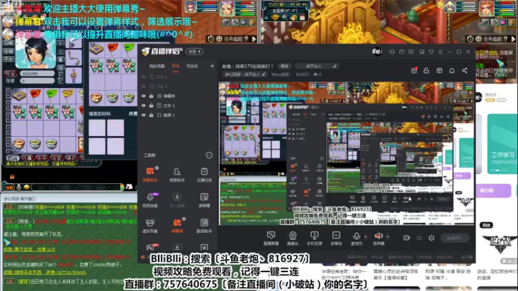Click the pill button beside 直播伴侣 logo
Image resolution: width=518 pixels, height=291 pixels.
point(195,52)
